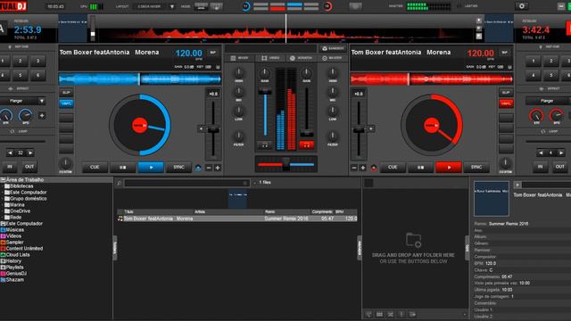Click play on the left blue deck
The height and width of the screenshot is (321, 571).
(x=151, y=168)
